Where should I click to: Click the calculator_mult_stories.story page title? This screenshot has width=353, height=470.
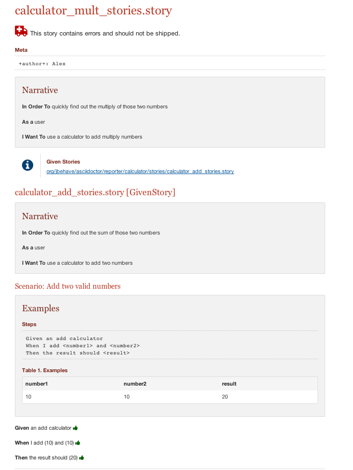(x=93, y=11)
